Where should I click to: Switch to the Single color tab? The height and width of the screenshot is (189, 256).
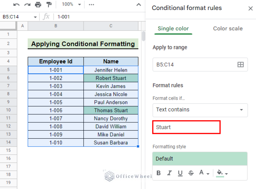pos(173,29)
